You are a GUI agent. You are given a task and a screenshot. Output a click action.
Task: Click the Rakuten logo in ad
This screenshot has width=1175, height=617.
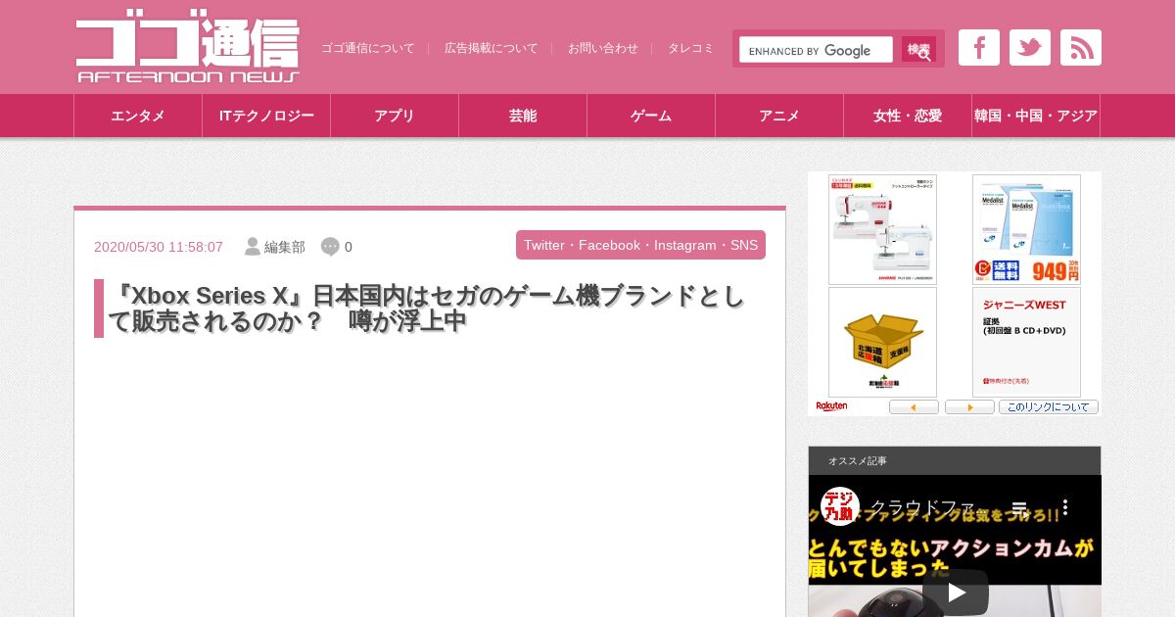(x=832, y=406)
